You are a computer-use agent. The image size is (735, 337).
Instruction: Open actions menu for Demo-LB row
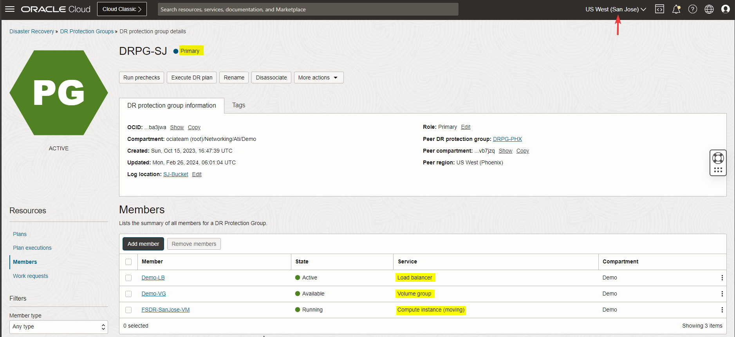click(x=722, y=278)
